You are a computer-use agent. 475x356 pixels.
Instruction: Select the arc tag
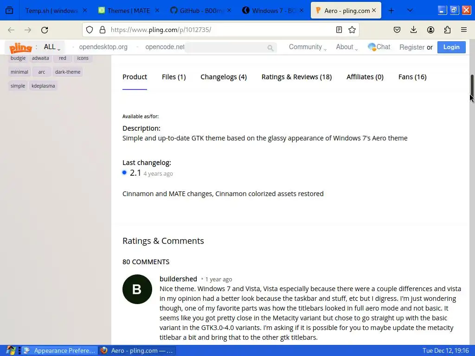pos(41,72)
